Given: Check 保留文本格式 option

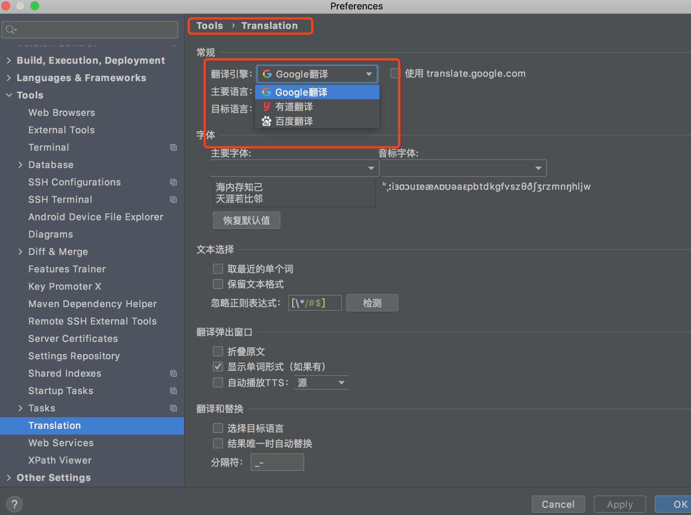Looking at the screenshot, I should (x=218, y=284).
